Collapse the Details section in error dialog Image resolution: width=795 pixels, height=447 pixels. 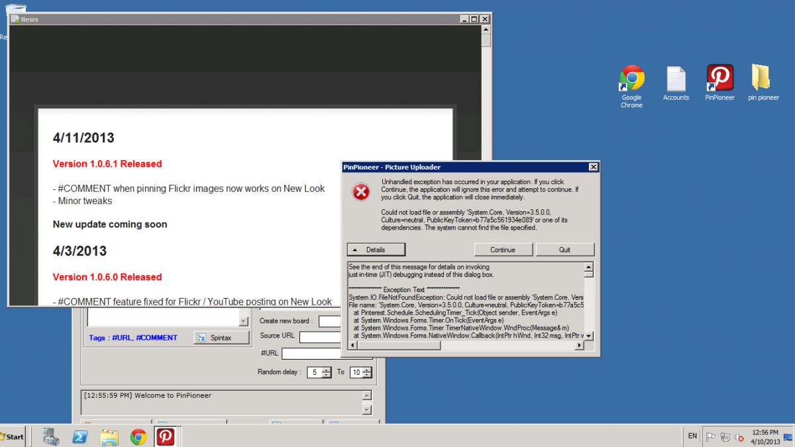pyautogui.click(x=376, y=250)
